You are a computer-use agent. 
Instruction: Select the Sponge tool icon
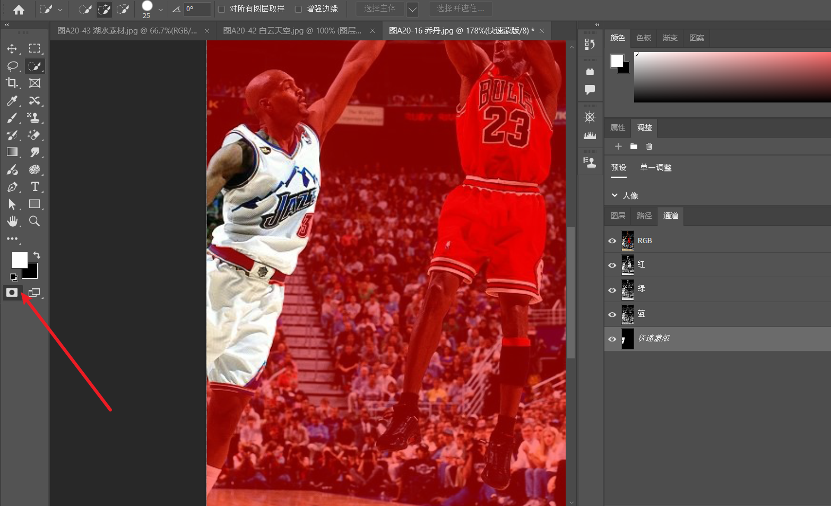coord(34,169)
